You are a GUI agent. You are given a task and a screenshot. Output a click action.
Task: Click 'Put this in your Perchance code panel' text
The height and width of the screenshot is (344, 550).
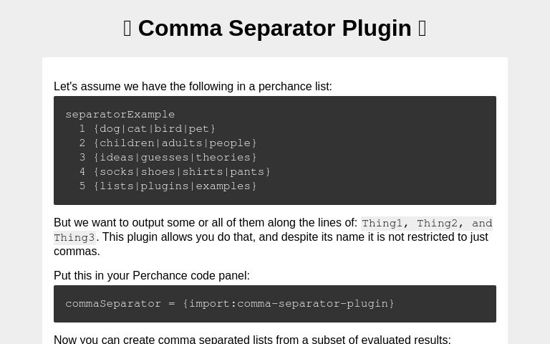[152, 276]
